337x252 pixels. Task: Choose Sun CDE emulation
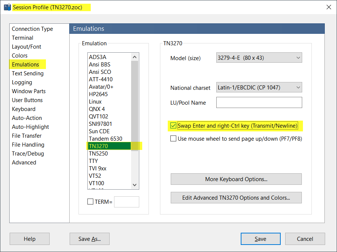tap(109, 131)
